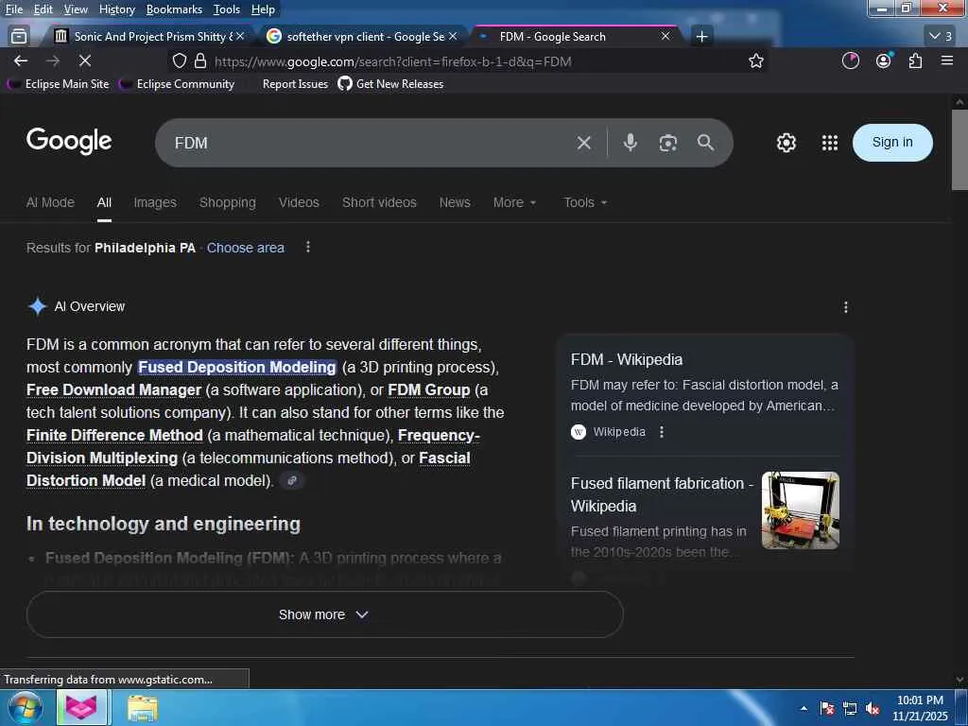Click the volume muted tray icon
The image size is (968, 726).
tap(872, 708)
